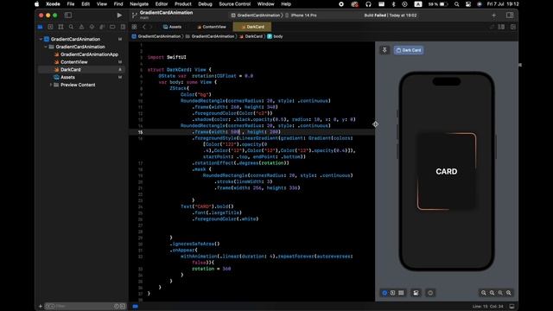Open the GradientCardAnimation project jump bar segment
The width and height of the screenshot is (553, 311).
click(x=156, y=36)
